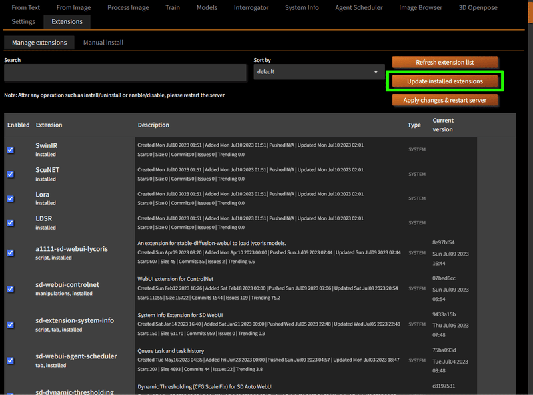Uncheck a1111-sd-webui-lycoris extension
This screenshot has width=533, height=395.
coord(11,253)
